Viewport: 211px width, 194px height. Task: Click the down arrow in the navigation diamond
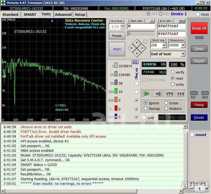pos(137,53)
